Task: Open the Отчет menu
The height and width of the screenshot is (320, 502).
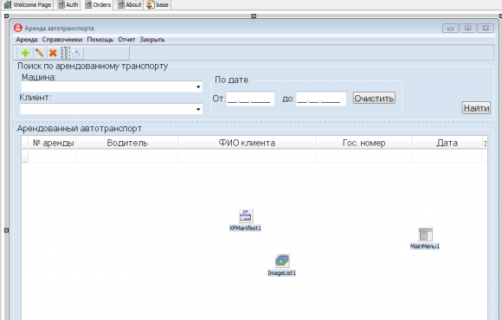Action: pyautogui.click(x=126, y=40)
